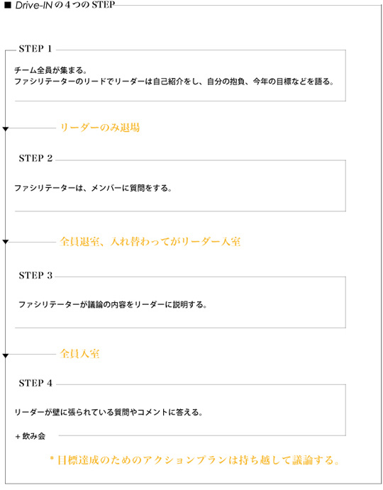
Task: Click the arrow marker beside 全員退室、入れ替わってがリーダー入室
Action: (x=5, y=243)
